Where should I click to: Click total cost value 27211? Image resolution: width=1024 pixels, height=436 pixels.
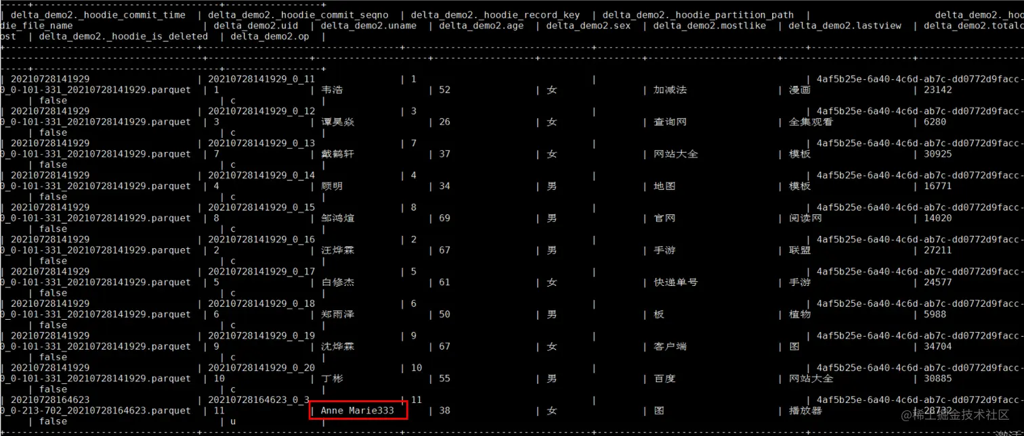click(938, 251)
